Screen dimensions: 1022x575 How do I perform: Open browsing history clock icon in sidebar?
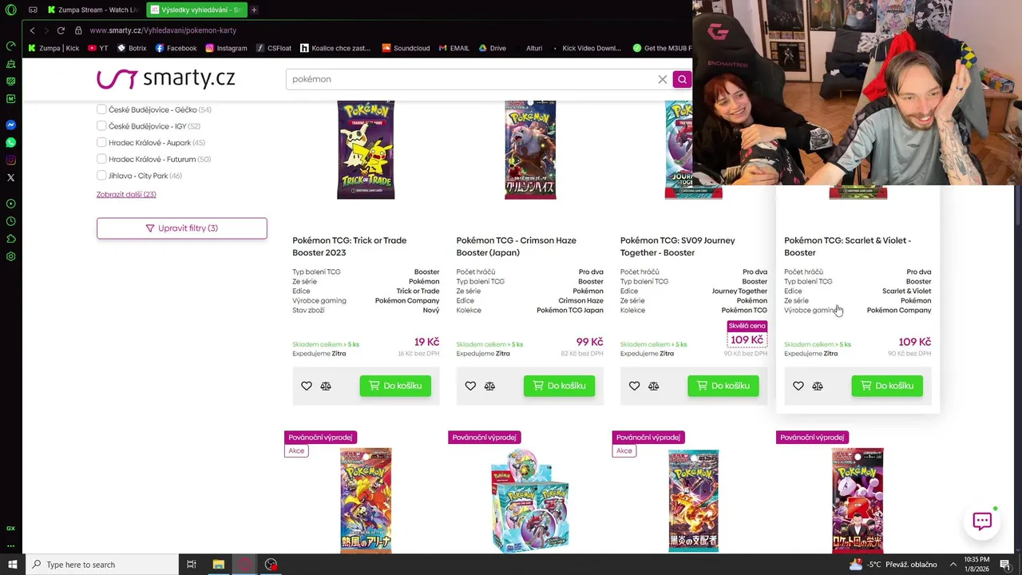(x=10, y=221)
